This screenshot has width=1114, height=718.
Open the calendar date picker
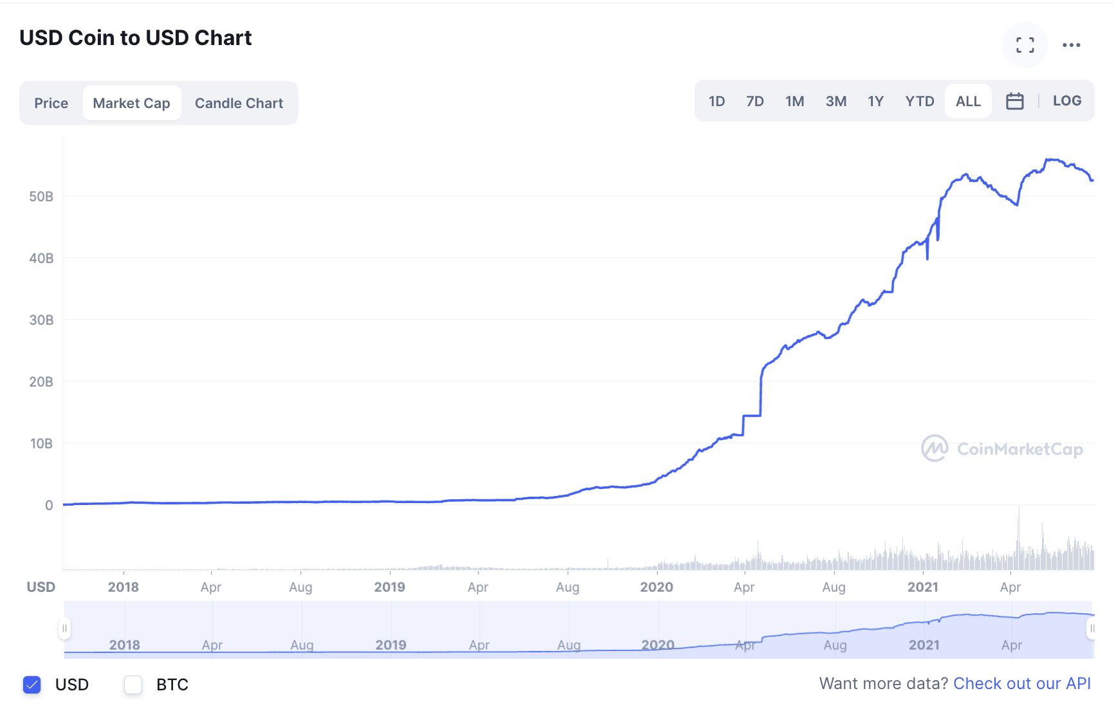(1015, 100)
